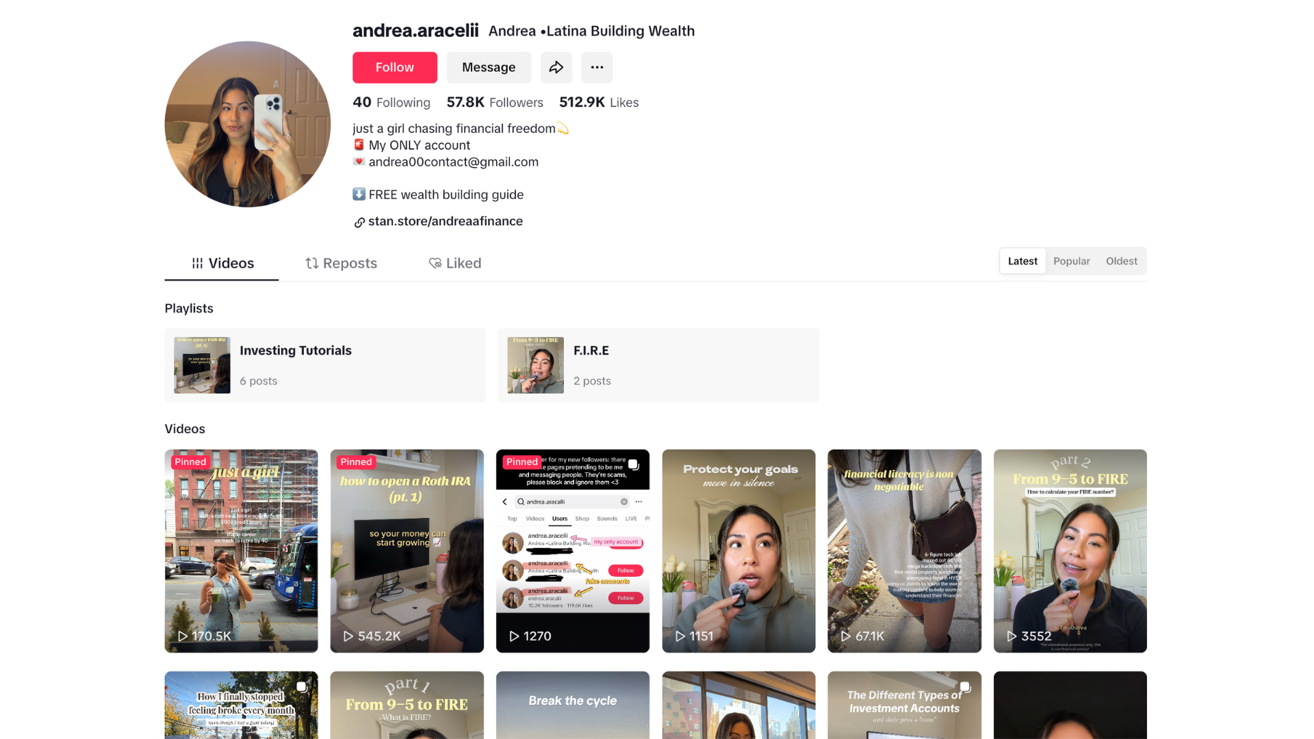Viewport: 1314px width, 739px height.
Task: Open the Protect your goals video thumbnail
Action: click(x=738, y=551)
